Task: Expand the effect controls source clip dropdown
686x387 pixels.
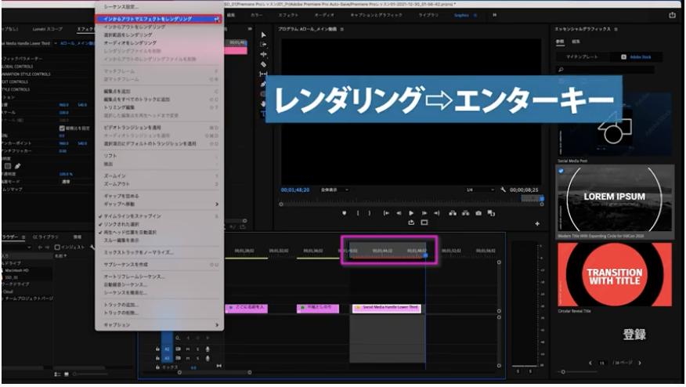Action: 56,43
